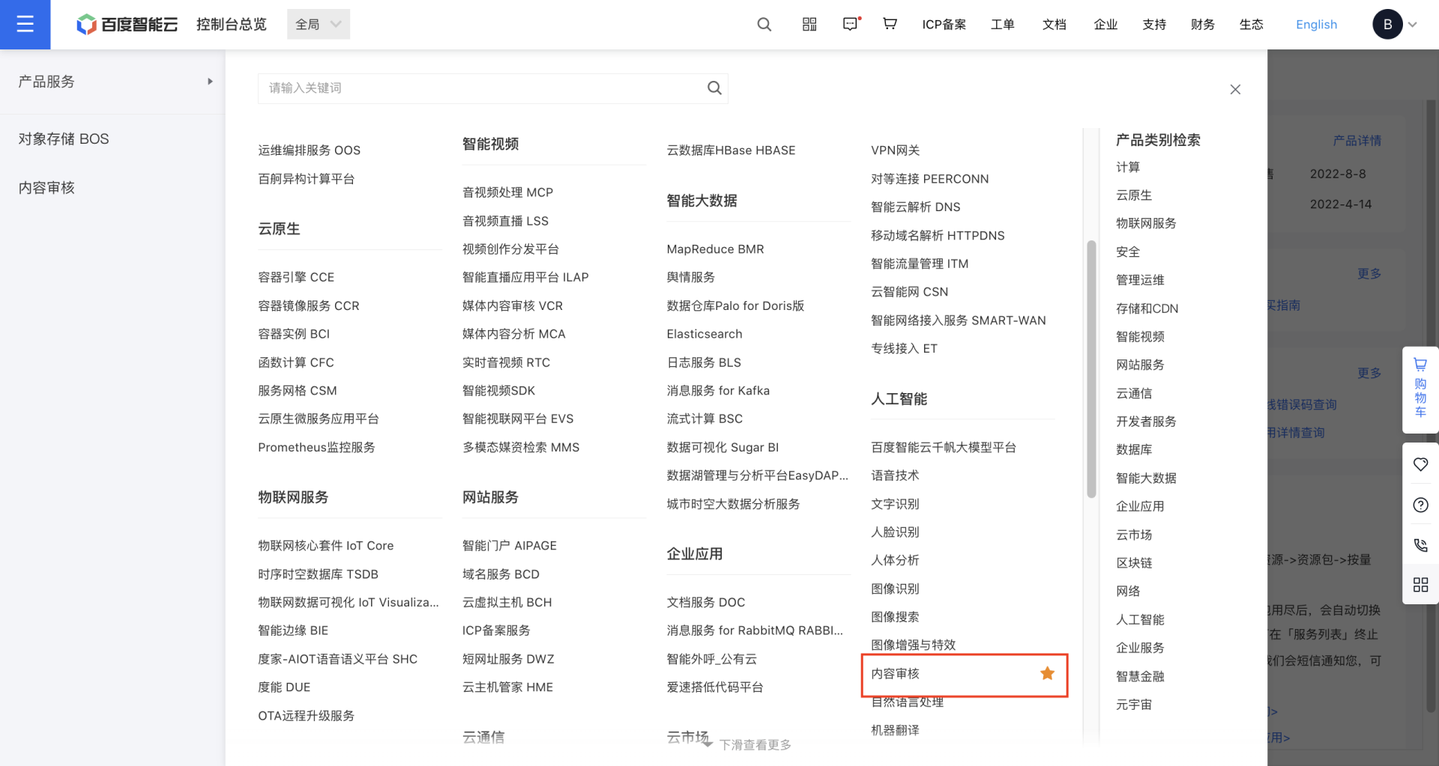Filter by category 计算

pyautogui.click(x=1127, y=167)
